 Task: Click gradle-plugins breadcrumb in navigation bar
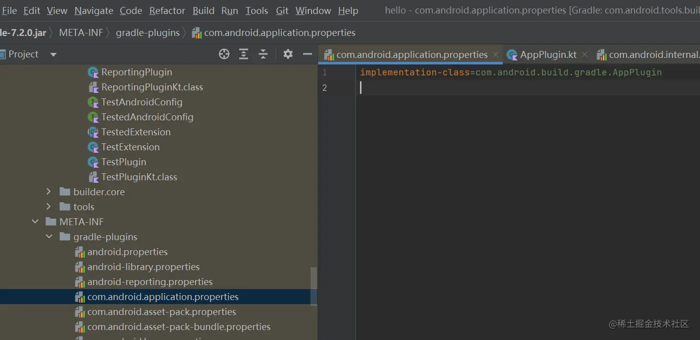point(148,32)
